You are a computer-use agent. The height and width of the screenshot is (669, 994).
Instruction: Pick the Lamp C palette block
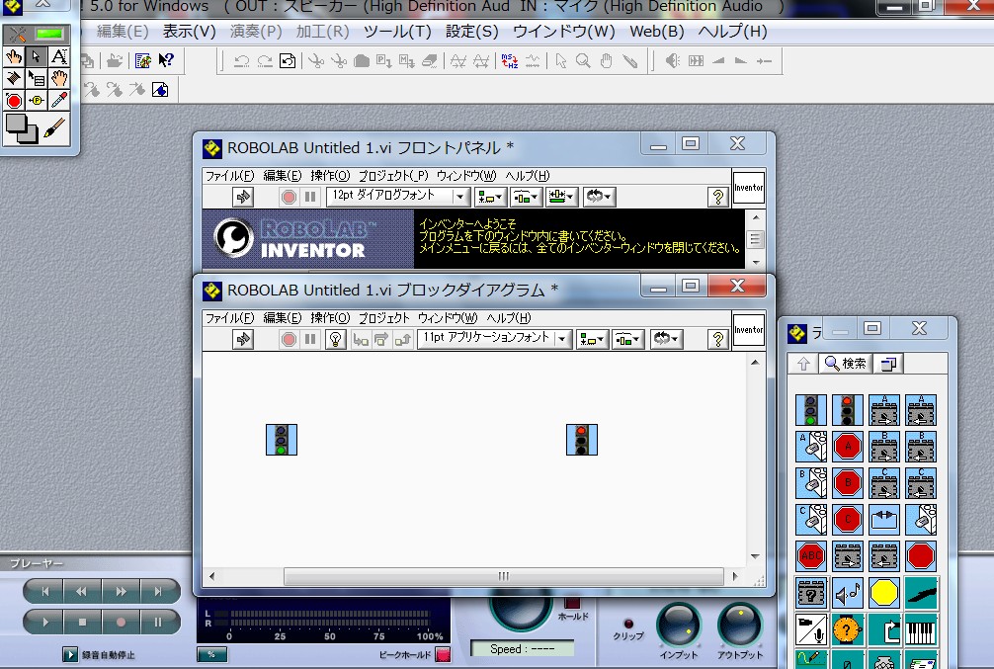(811, 520)
